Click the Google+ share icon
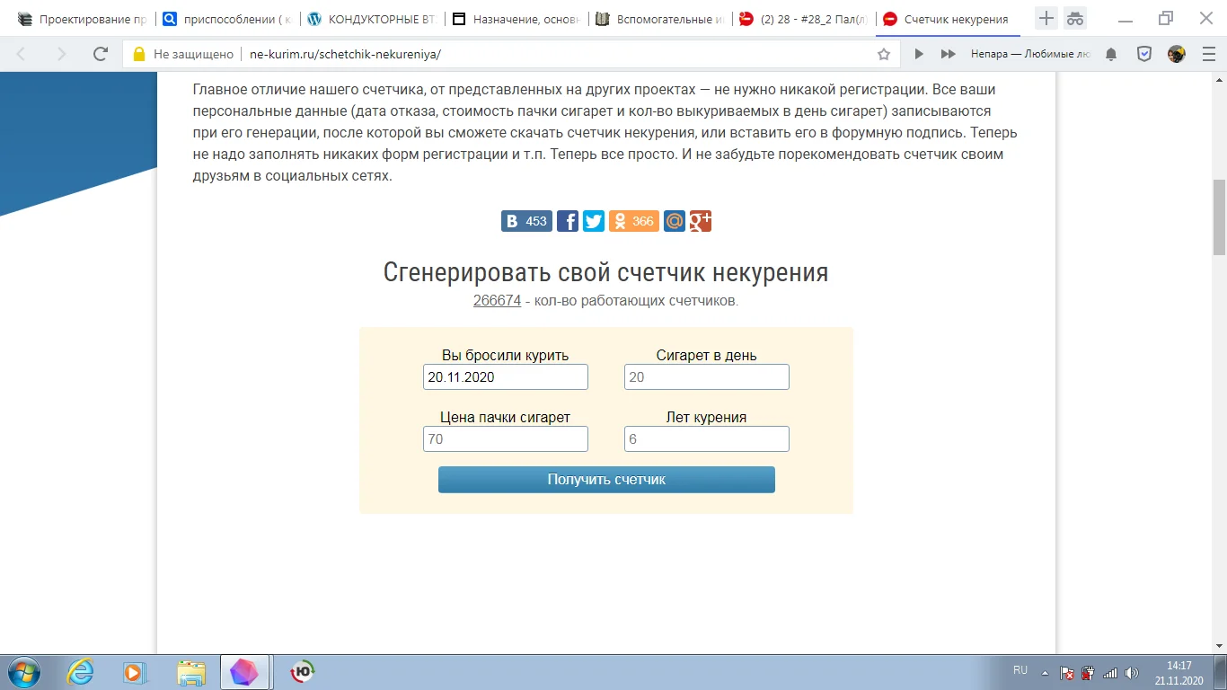 tap(701, 220)
